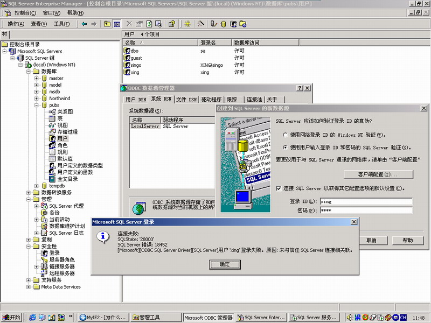The height and width of the screenshot is (323, 431).
Task: Go forward using the toolbar's right arrow
Action: [x=94, y=24]
